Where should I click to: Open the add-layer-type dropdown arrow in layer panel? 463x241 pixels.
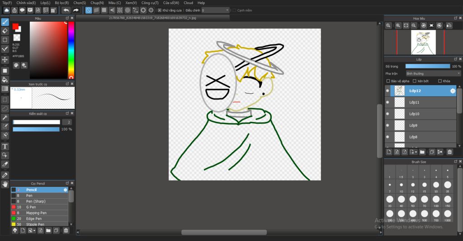click(416, 152)
